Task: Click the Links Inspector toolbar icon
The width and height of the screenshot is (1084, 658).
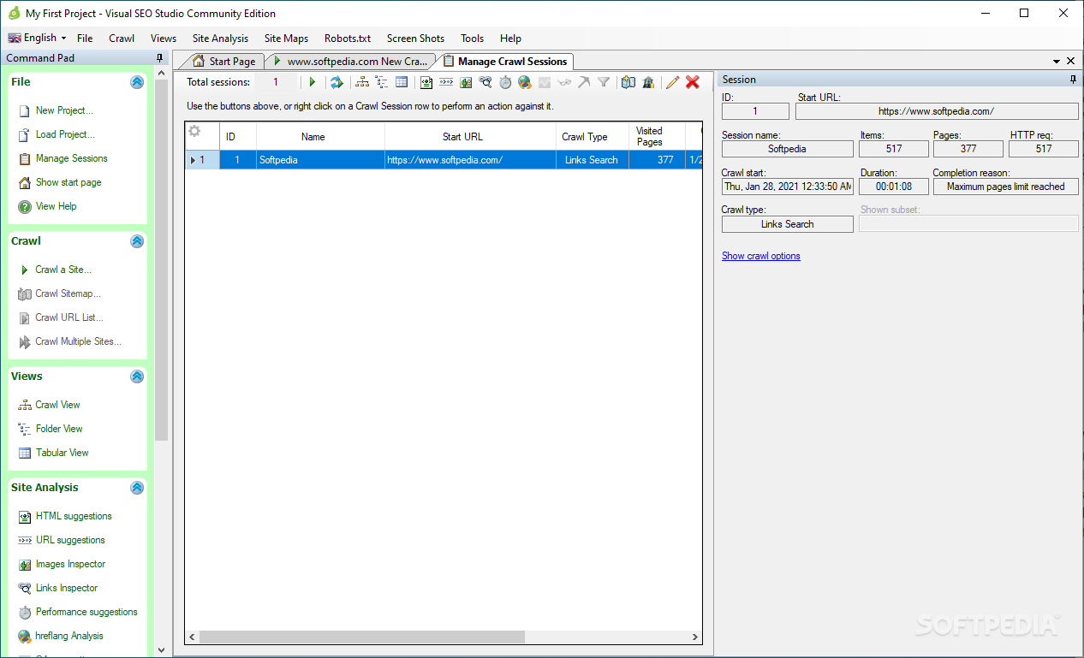Action: (x=485, y=82)
